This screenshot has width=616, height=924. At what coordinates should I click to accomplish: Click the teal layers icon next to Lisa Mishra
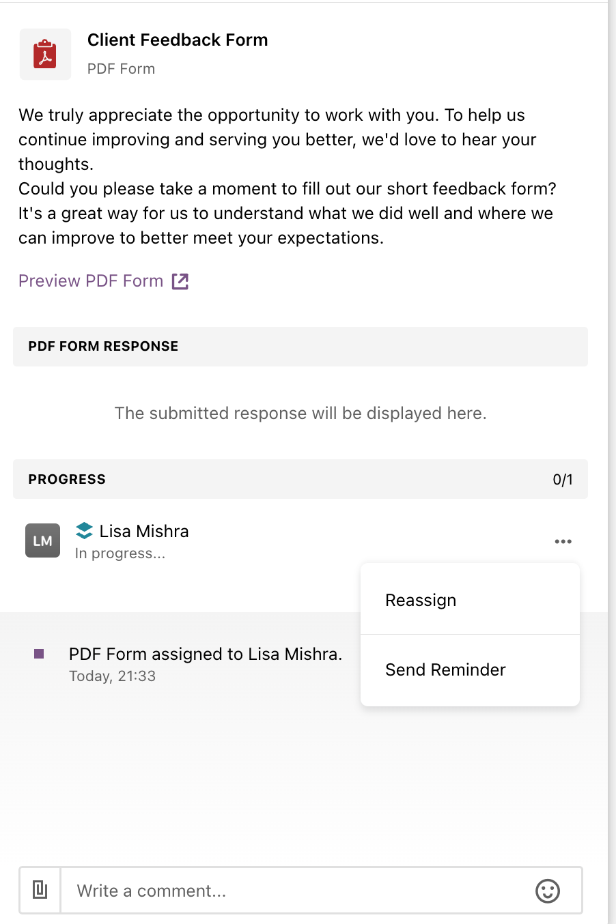tap(84, 531)
